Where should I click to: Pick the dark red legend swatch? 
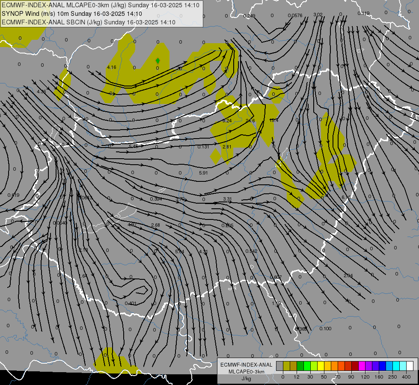pyautogui.click(x=355, y=366)
